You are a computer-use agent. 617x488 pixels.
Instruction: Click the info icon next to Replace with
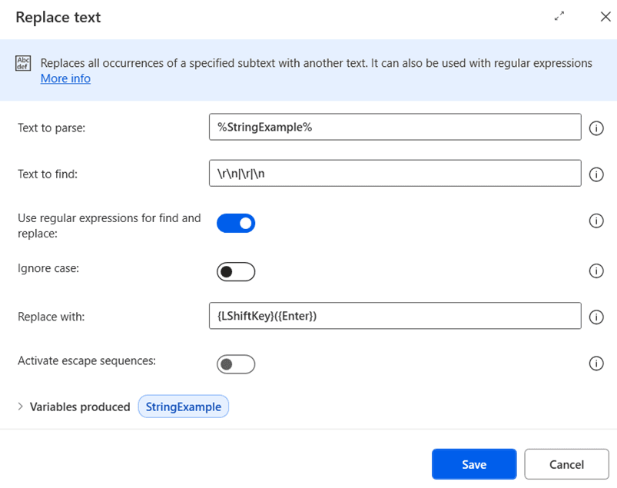[x=595, y=317]
